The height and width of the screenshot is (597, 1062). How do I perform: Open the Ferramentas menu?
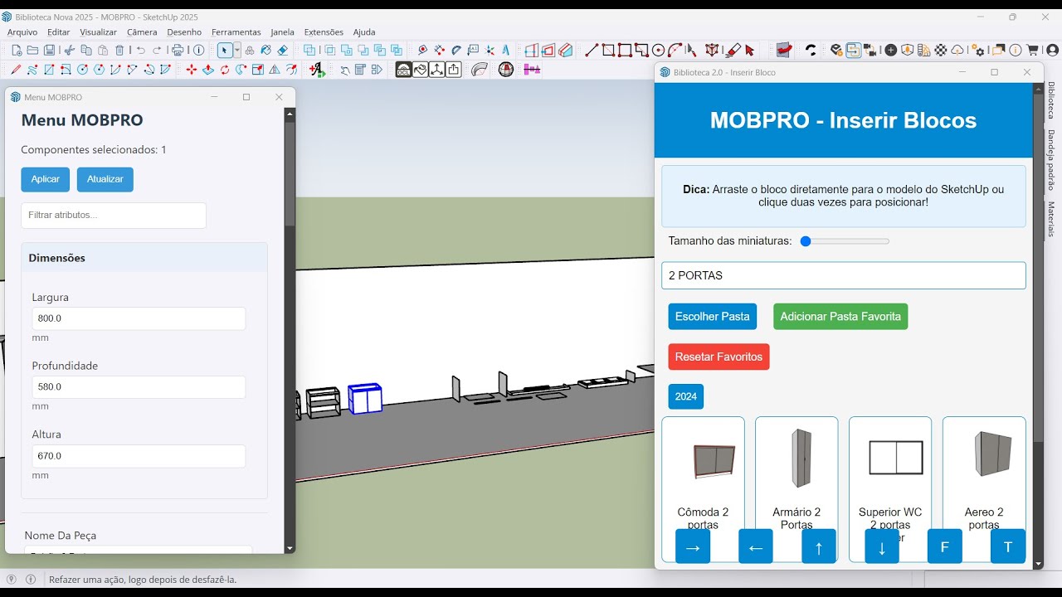[x=236, y=32]
